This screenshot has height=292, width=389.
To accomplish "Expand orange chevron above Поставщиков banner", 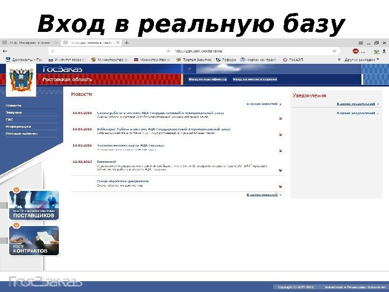I will coord(16,190).
